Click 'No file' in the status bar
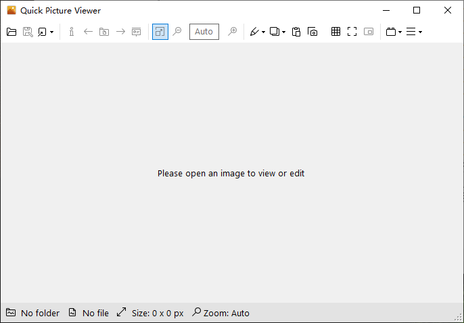 (95, 313)
